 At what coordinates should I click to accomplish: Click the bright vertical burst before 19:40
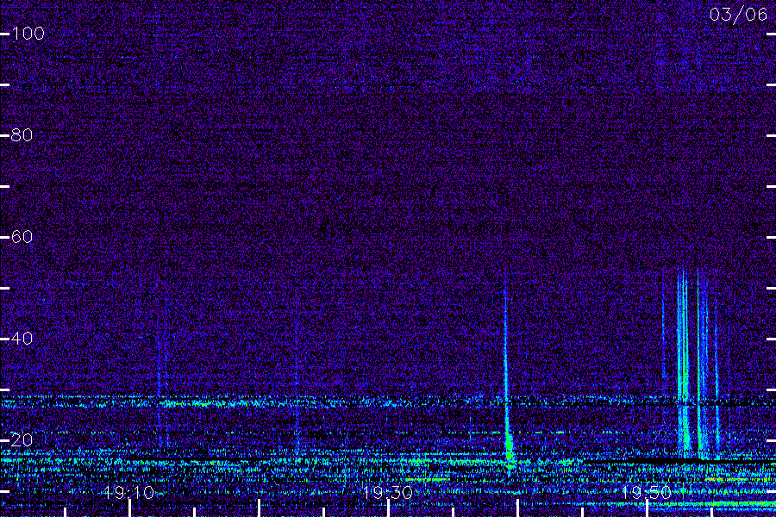(x=506, y=376)
